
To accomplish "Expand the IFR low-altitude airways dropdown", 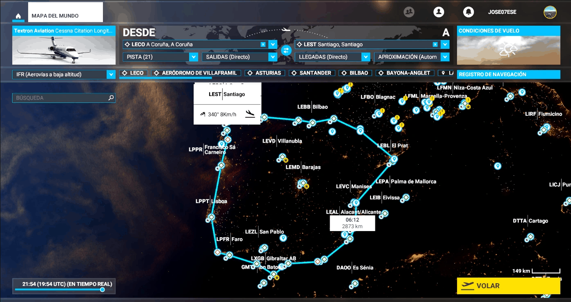I will point(110,75).
